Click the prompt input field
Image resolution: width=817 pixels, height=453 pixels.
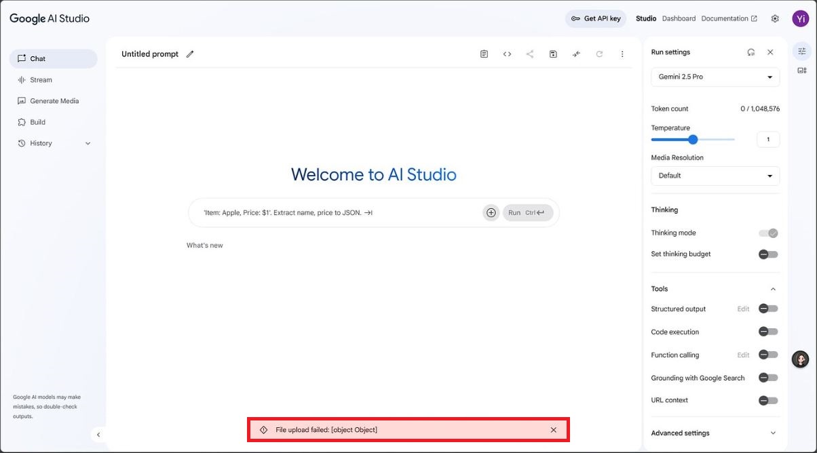coord(339,213)
